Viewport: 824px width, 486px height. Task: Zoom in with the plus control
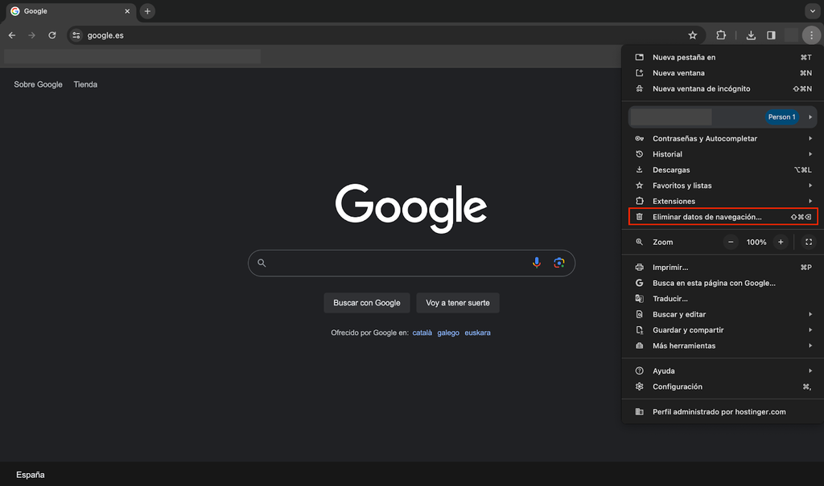pyautogui.click(x=780, y=242)
